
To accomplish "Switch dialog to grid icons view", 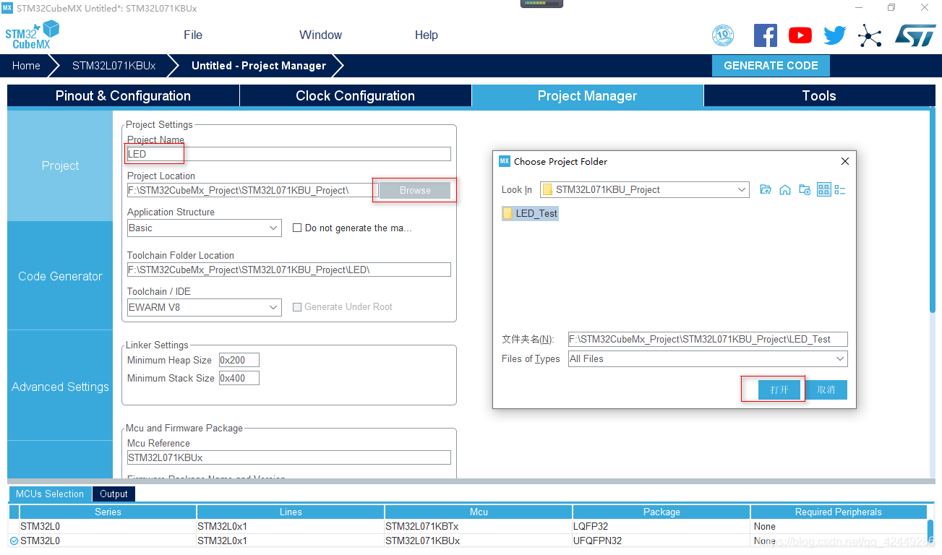I will point(824,190).
